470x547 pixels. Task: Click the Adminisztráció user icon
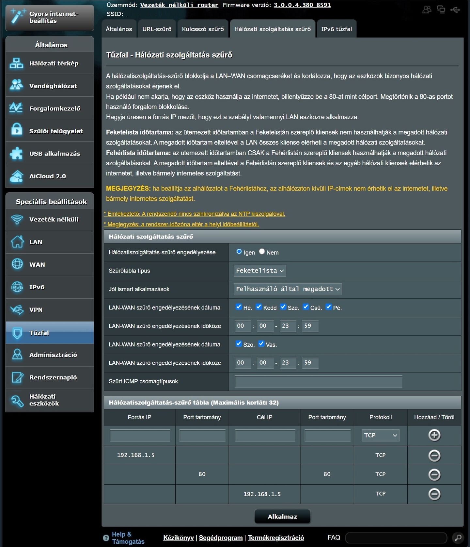pyautogui.click(x=17, y=354)
